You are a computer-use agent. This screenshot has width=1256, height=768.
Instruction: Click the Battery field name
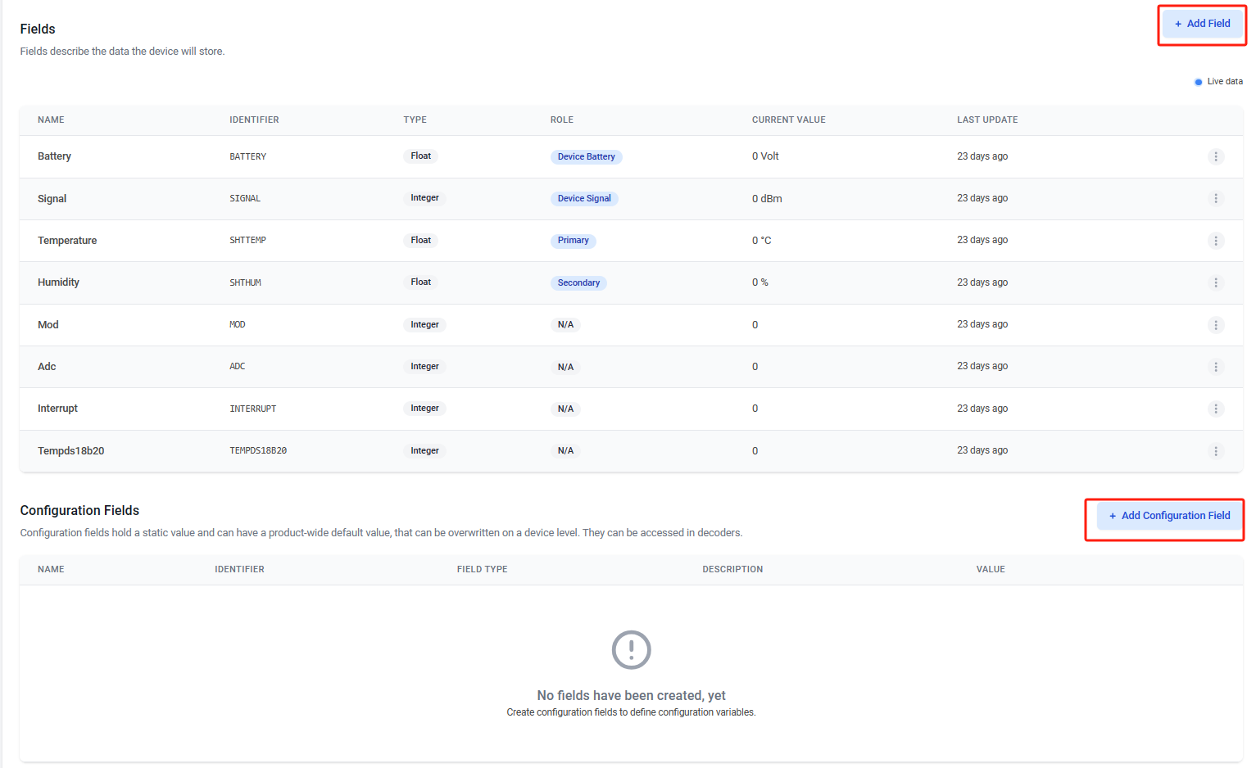tap(54, 156)
